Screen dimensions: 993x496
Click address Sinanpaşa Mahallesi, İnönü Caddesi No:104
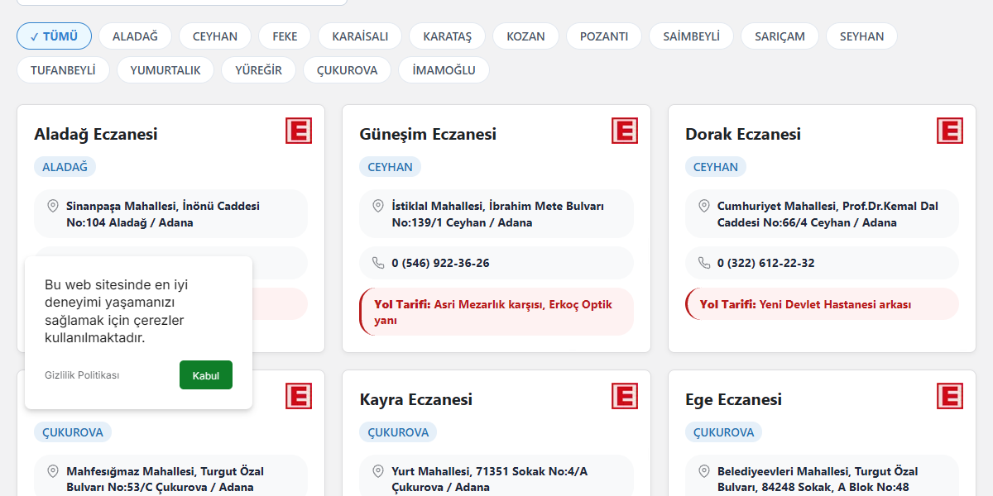click(163, 214)
